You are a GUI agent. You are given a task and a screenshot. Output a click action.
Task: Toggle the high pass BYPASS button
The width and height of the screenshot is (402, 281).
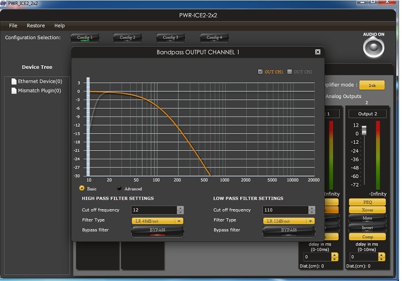[157, 231]
